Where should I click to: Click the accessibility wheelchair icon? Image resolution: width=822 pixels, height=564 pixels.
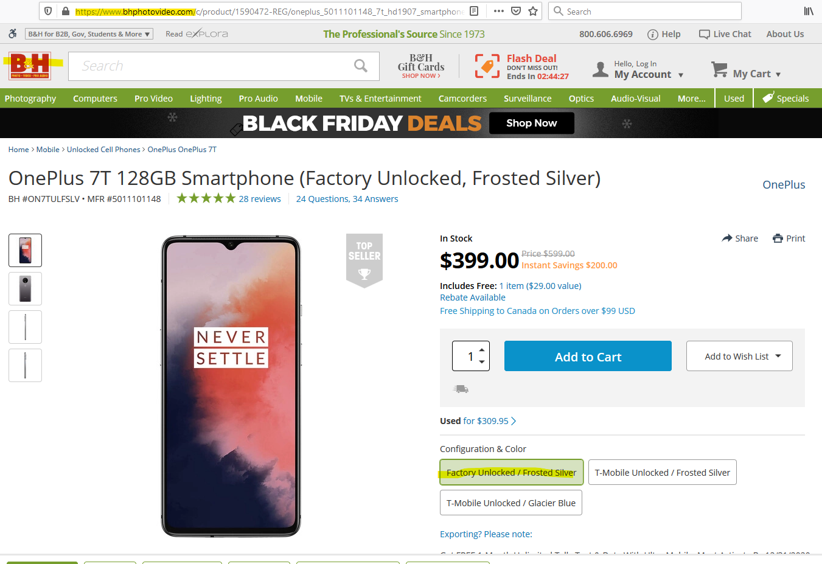click(12, 34)
